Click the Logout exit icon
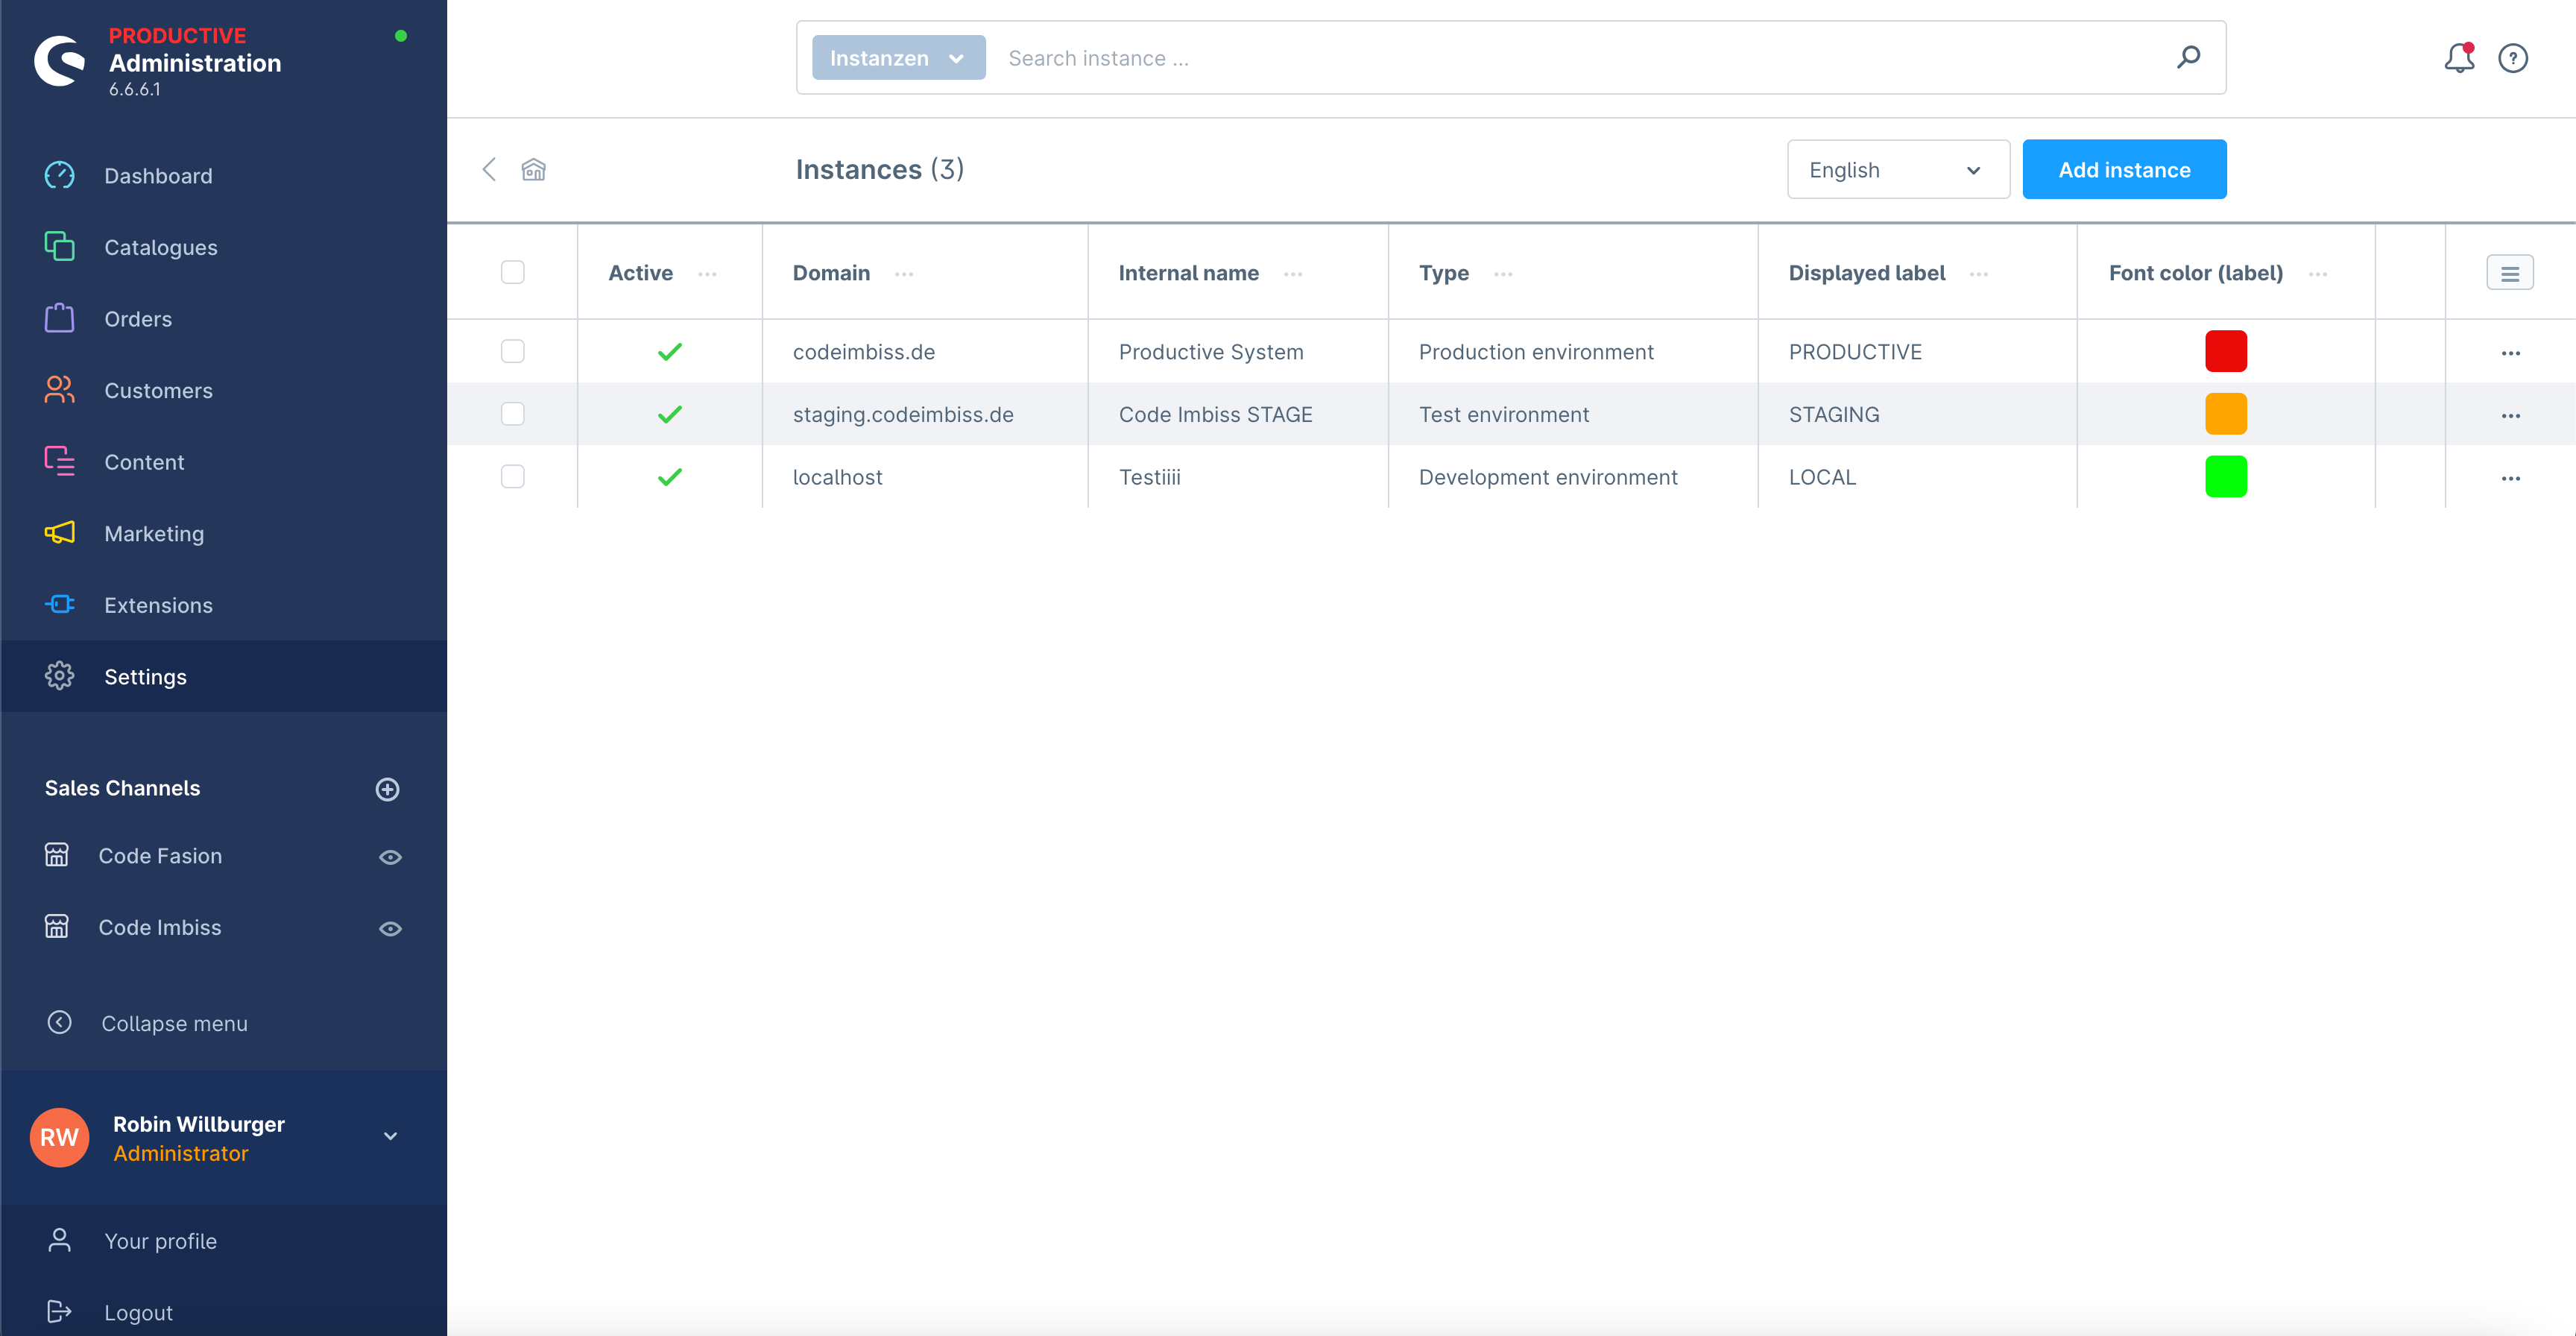Image resolution: width=2576 pixels, height=1336 pixels. point(59,1312)
